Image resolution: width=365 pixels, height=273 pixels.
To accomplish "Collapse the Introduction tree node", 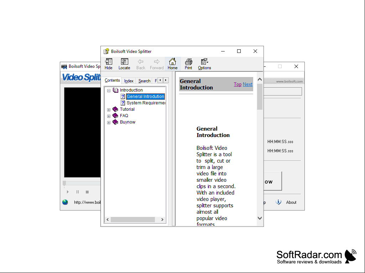I will [109, 91].
